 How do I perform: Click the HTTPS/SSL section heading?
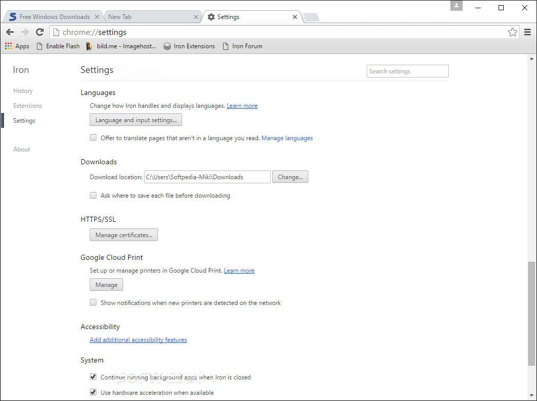pyautogui.click(x=98, y=219)
